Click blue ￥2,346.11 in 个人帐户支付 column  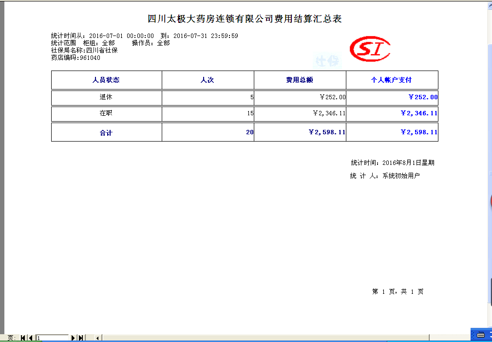(419, 113)
